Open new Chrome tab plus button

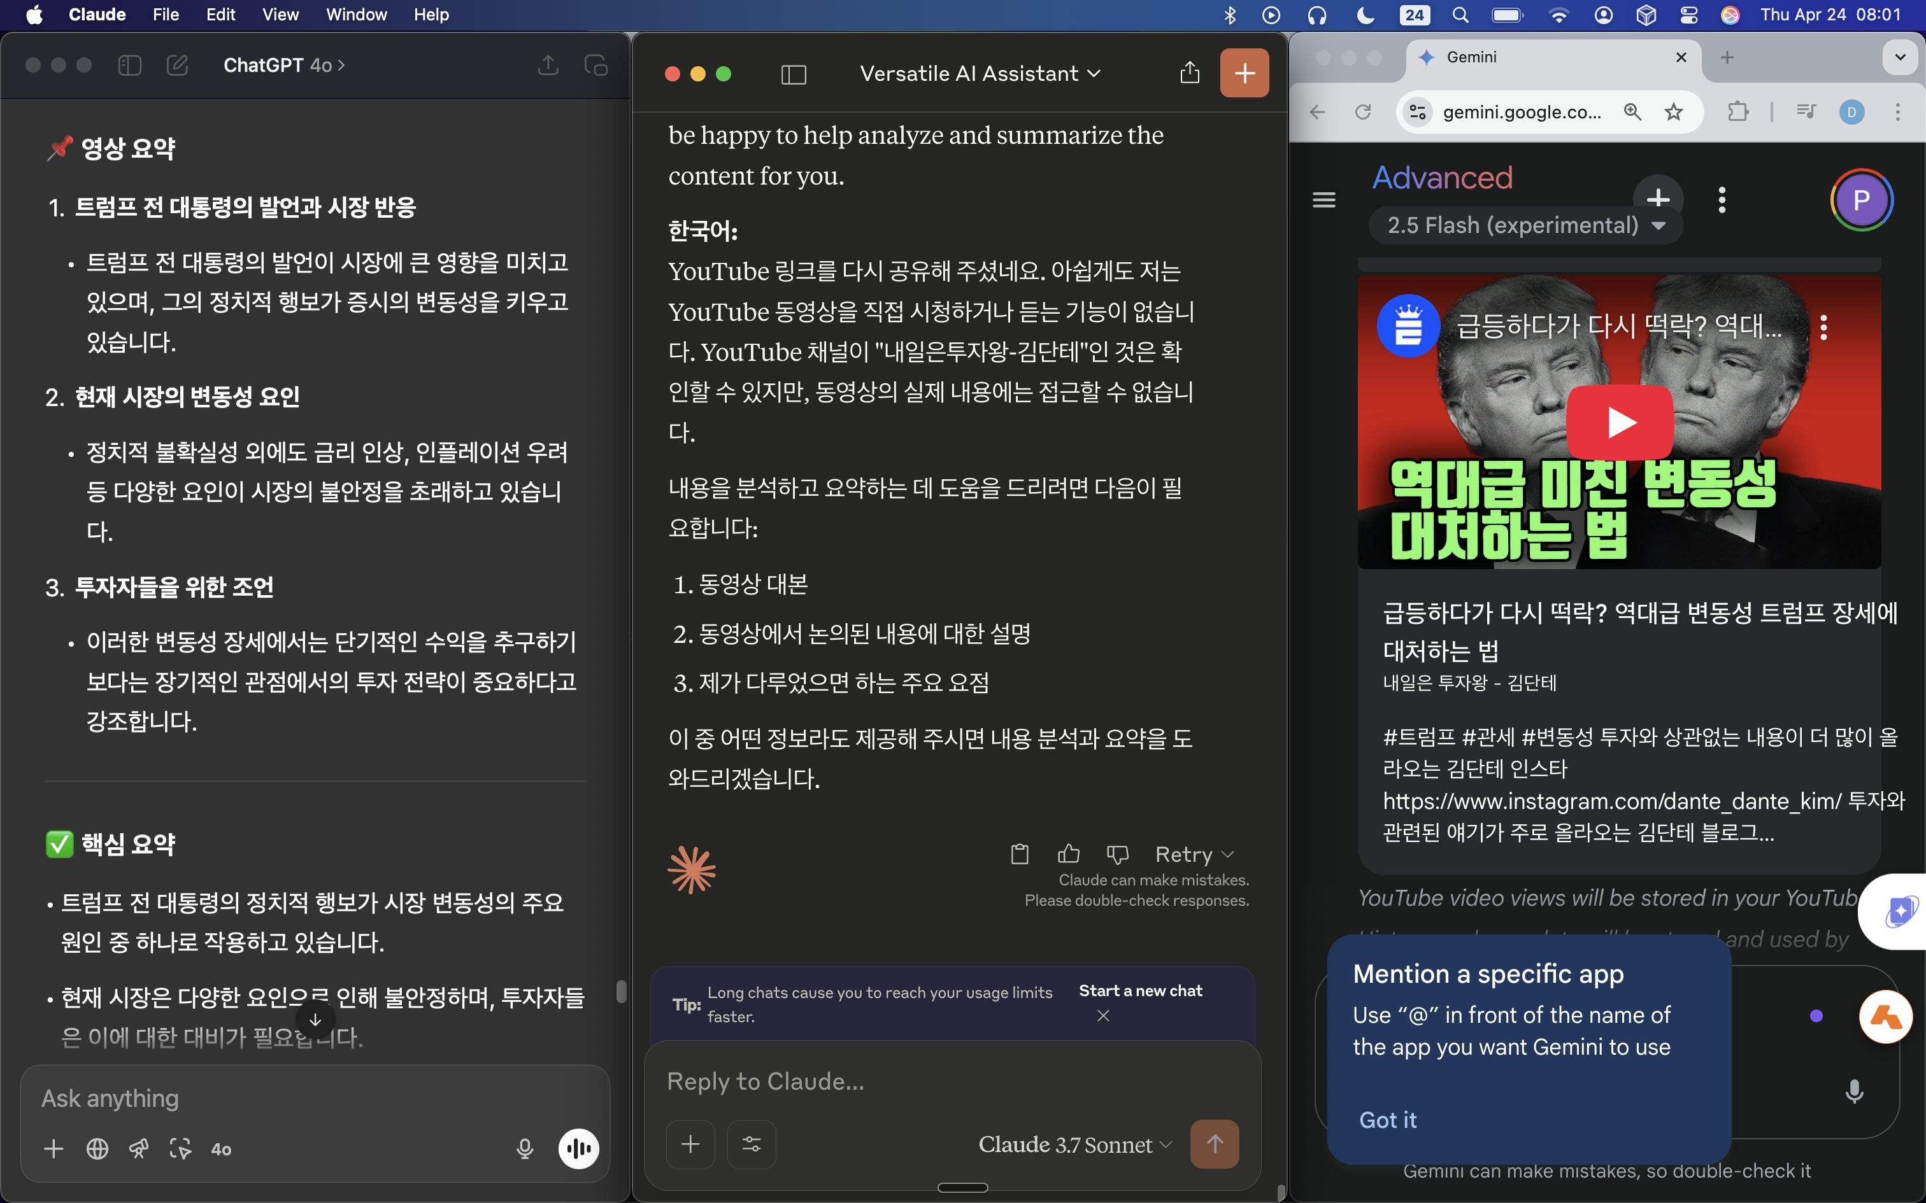[1727, 57]
